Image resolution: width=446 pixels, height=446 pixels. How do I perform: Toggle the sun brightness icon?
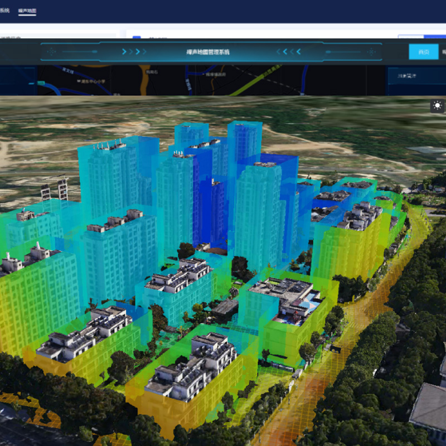[x=437, y=105]
